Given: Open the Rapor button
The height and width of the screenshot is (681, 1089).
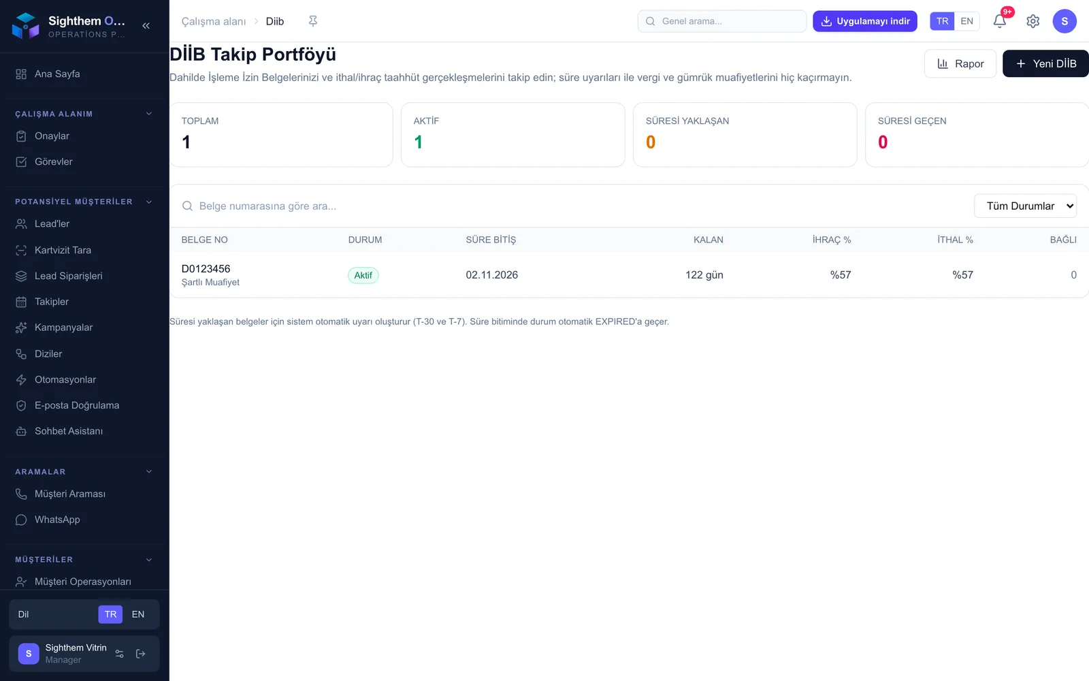Looking at the screenshot, I should click(x=960, y=63).
